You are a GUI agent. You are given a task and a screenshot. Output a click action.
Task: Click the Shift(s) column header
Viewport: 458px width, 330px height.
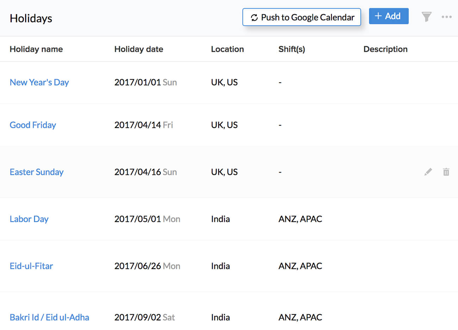click(291, 49)
